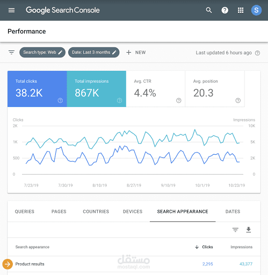Toggle the Total impressions metric card
The width and height of the screenshot is (268, 275).
pyautogui.click(x=97, y=89)
